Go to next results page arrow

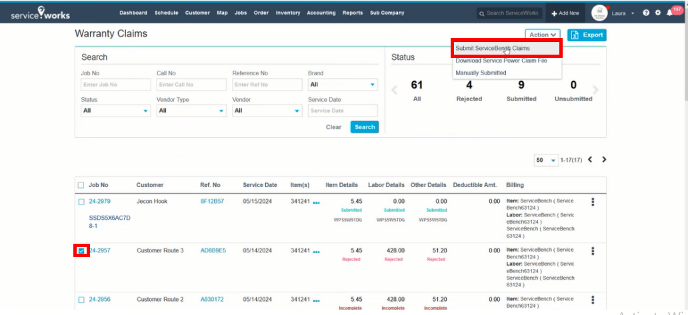604,159
